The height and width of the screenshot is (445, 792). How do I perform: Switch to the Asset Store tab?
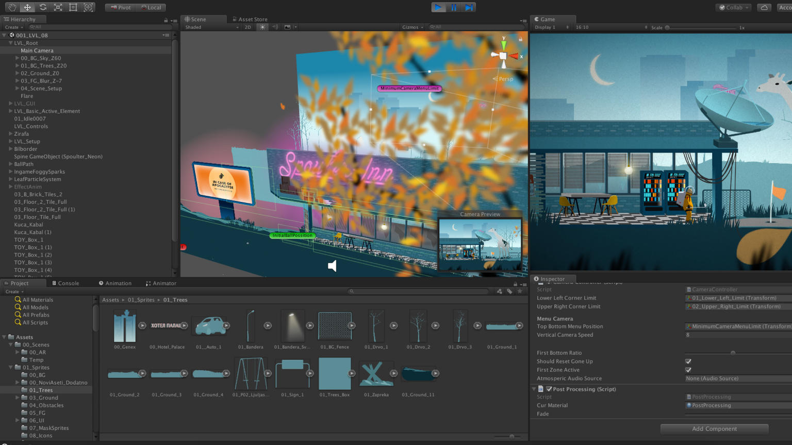pos(251,19)
